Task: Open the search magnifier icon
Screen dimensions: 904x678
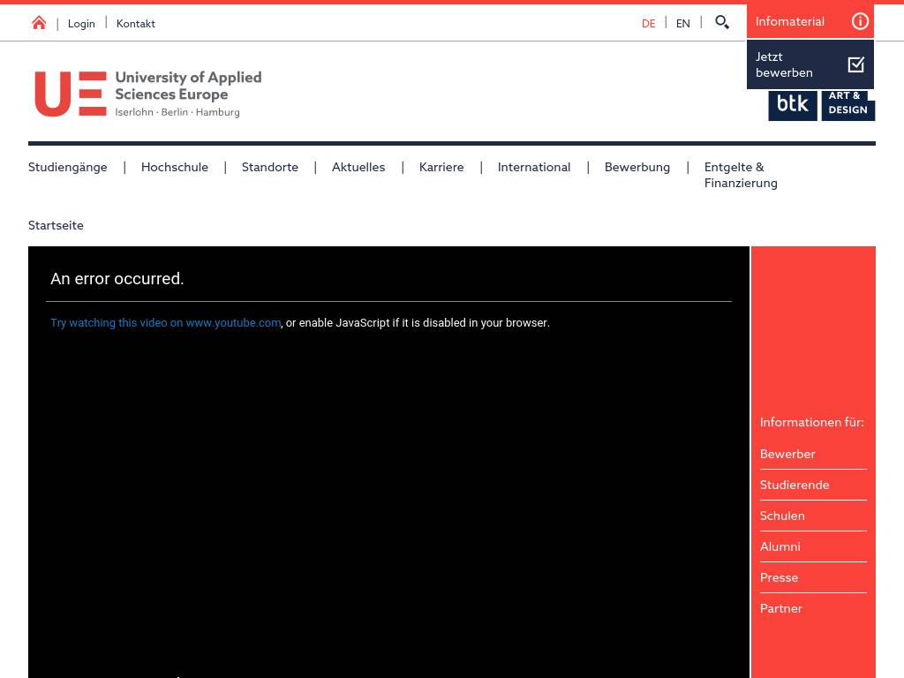Action: [x=722, y=22]
